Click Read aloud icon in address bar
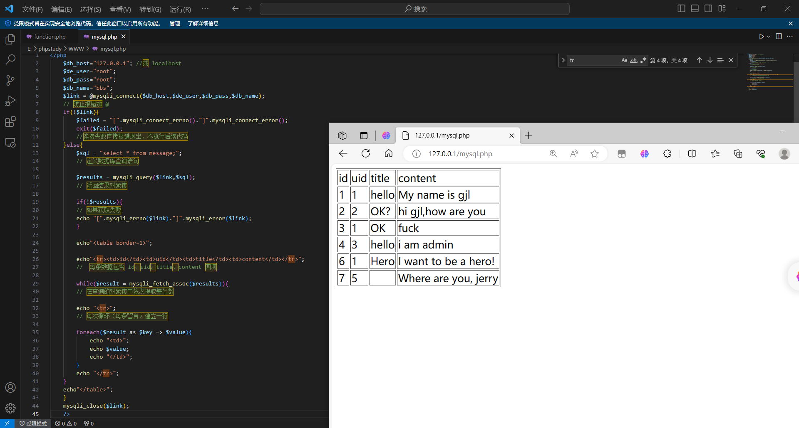 pos(574,154)
